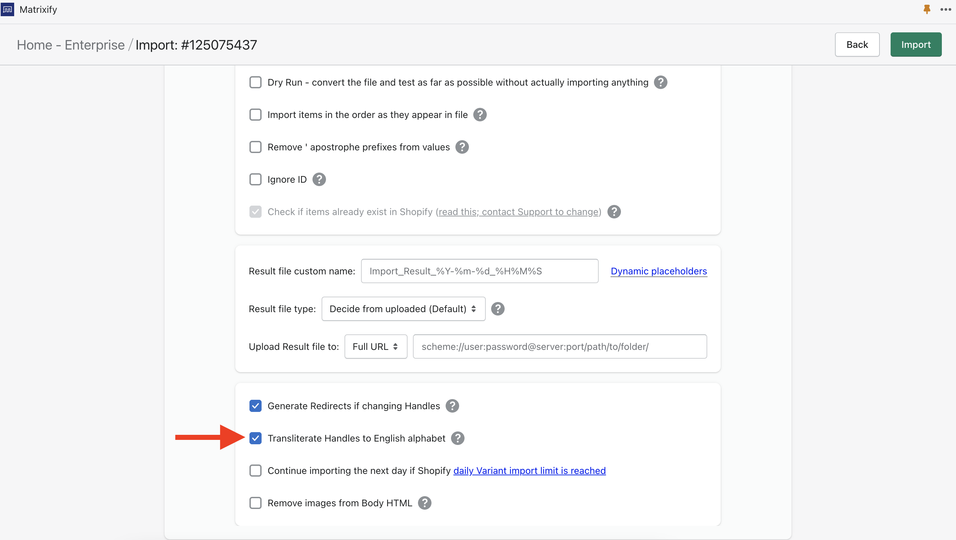This screenshot has width=956, height=540.
Task: Open help for Remove images from Body HTML
Action: [424, 503]
